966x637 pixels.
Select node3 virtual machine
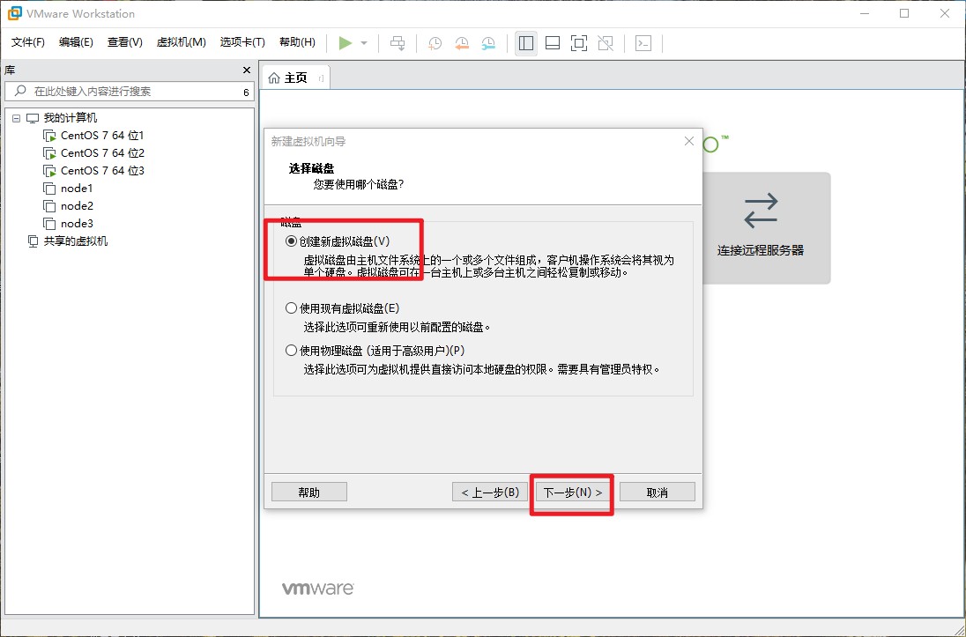click(68, 224)
